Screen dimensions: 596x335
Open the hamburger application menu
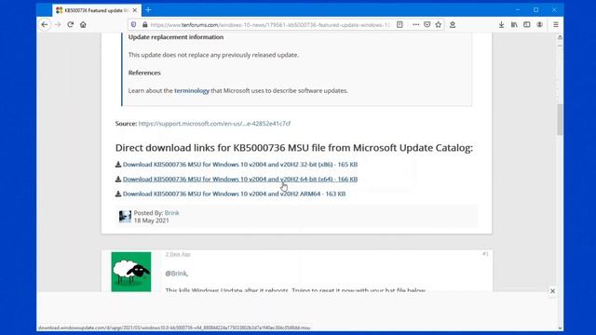[x=556, y=25]
